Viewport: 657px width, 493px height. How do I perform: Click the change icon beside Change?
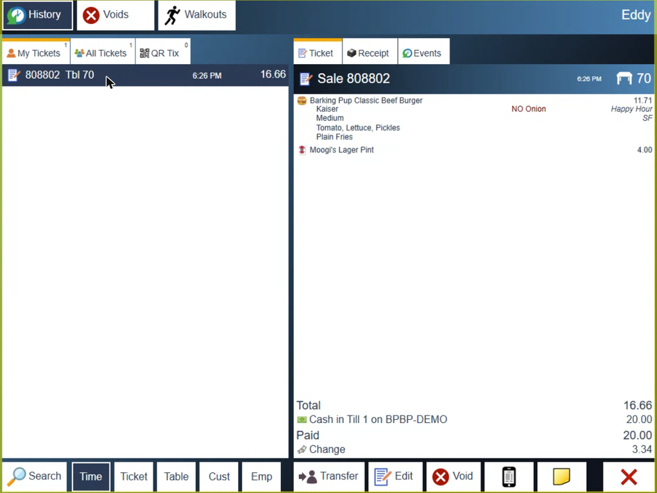[302, 449]
